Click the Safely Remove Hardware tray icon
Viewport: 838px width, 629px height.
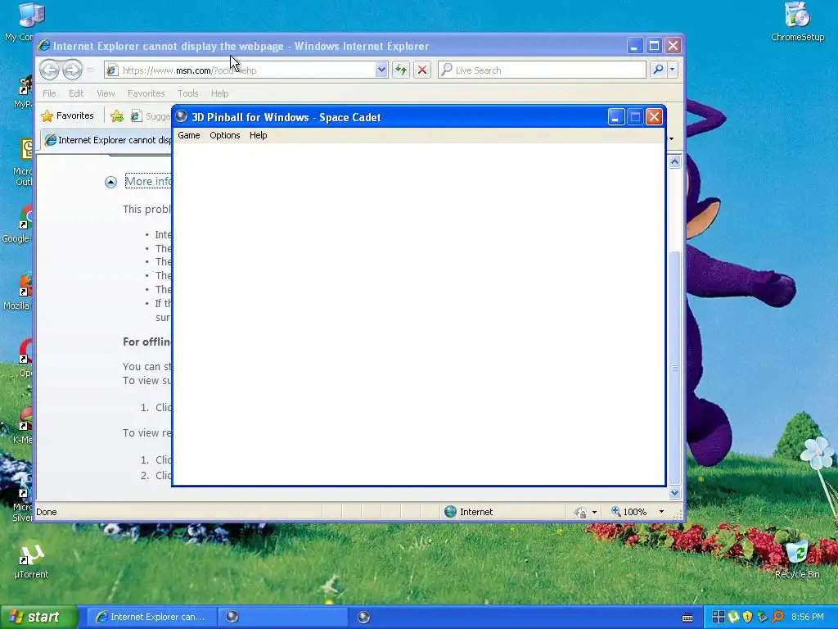(762, 618)
